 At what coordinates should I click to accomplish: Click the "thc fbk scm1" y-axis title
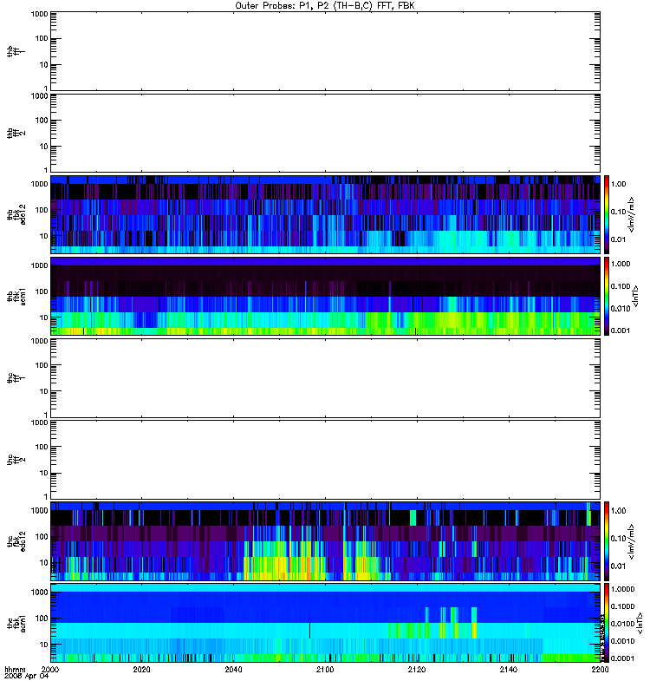click(16, 623)
